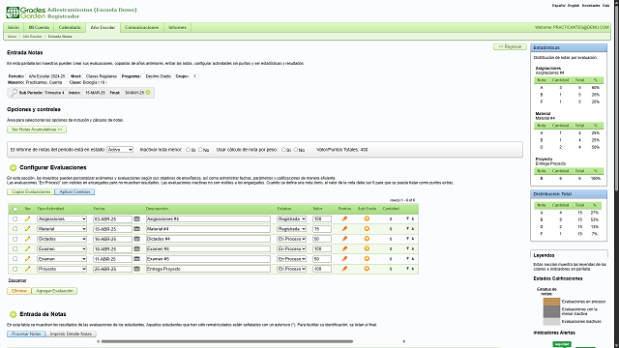
Task: Click the Descripción field containing Examen #5
Action: pyautogui.click(x=209, y=259)
